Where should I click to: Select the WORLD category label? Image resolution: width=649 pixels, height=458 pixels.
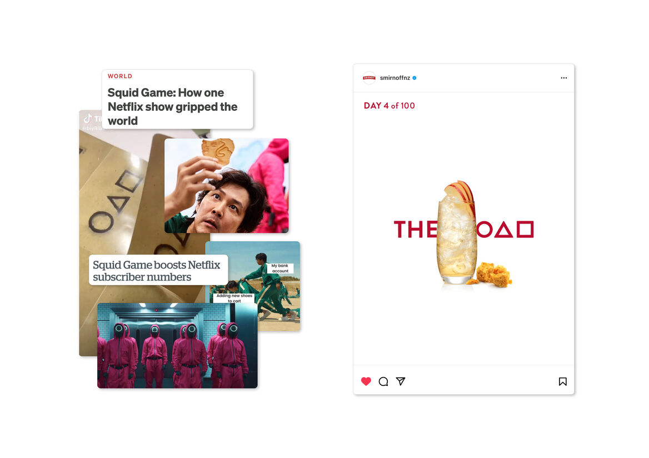coord(120,76)
